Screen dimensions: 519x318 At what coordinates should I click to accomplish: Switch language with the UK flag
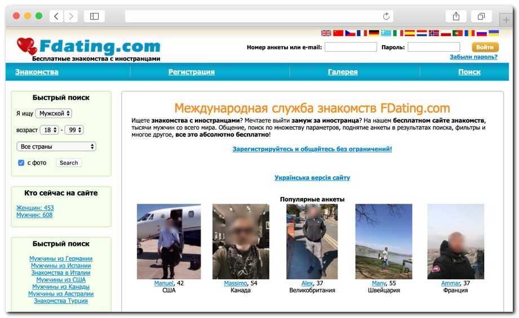(326, 33)
